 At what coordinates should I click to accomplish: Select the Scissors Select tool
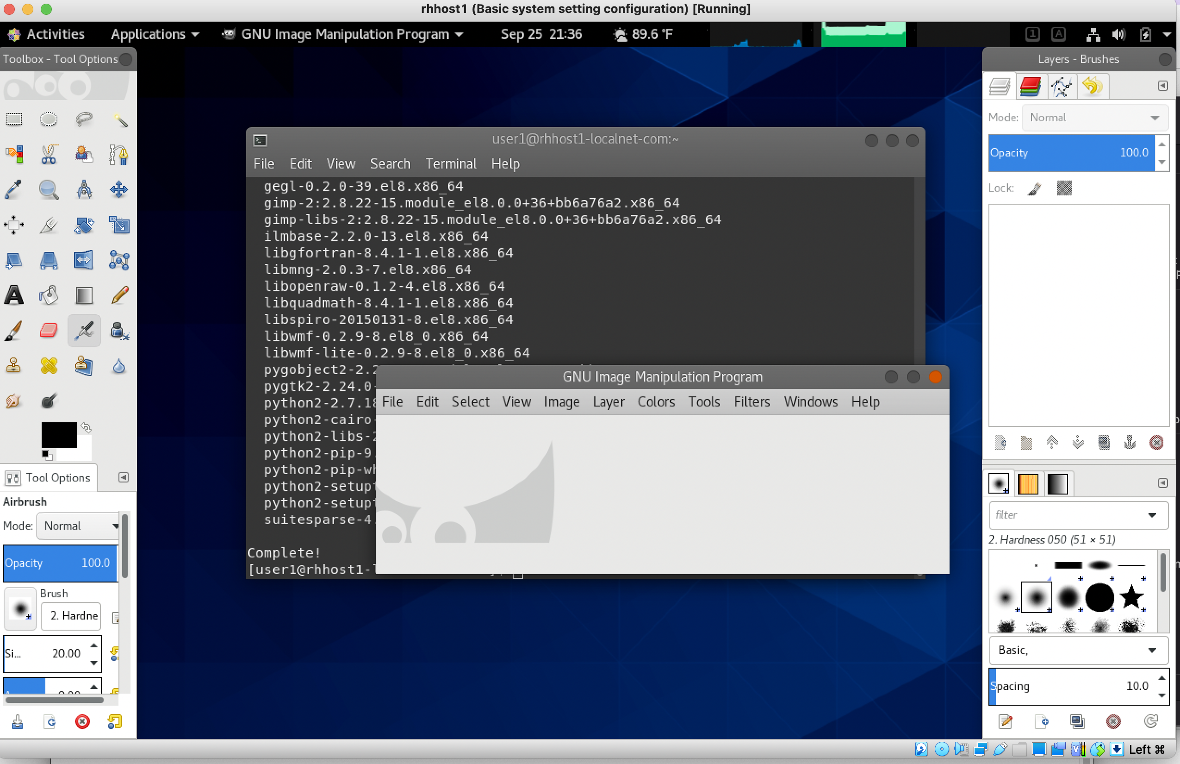pyautogui.click(x=49, y=154)
